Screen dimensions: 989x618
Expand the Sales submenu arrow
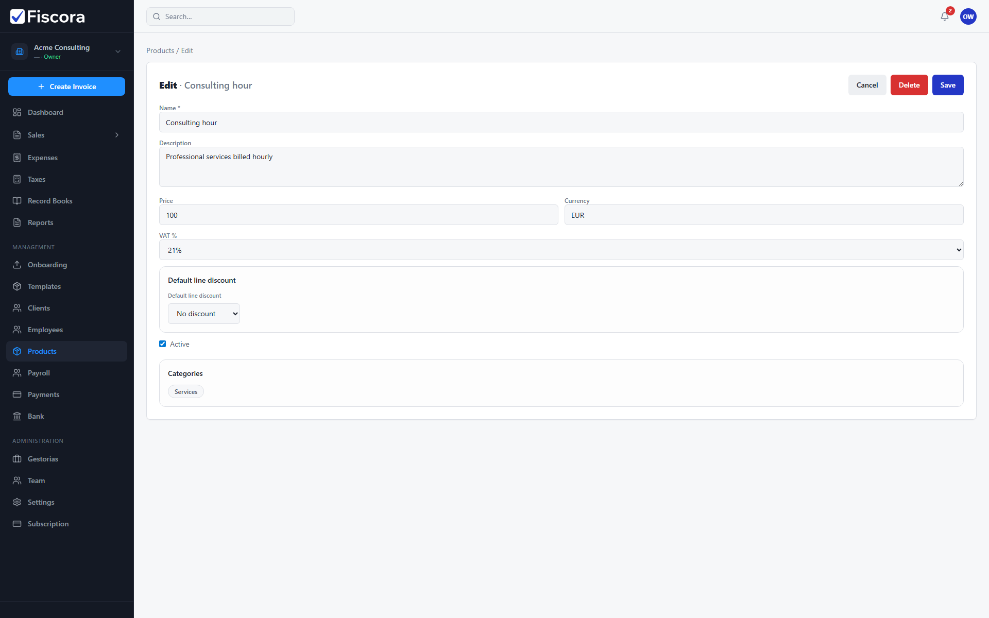[x=117, y=135]
